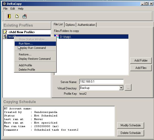Click into the Server Name field
Screen dimensions: 154x140
coord(102,82)
